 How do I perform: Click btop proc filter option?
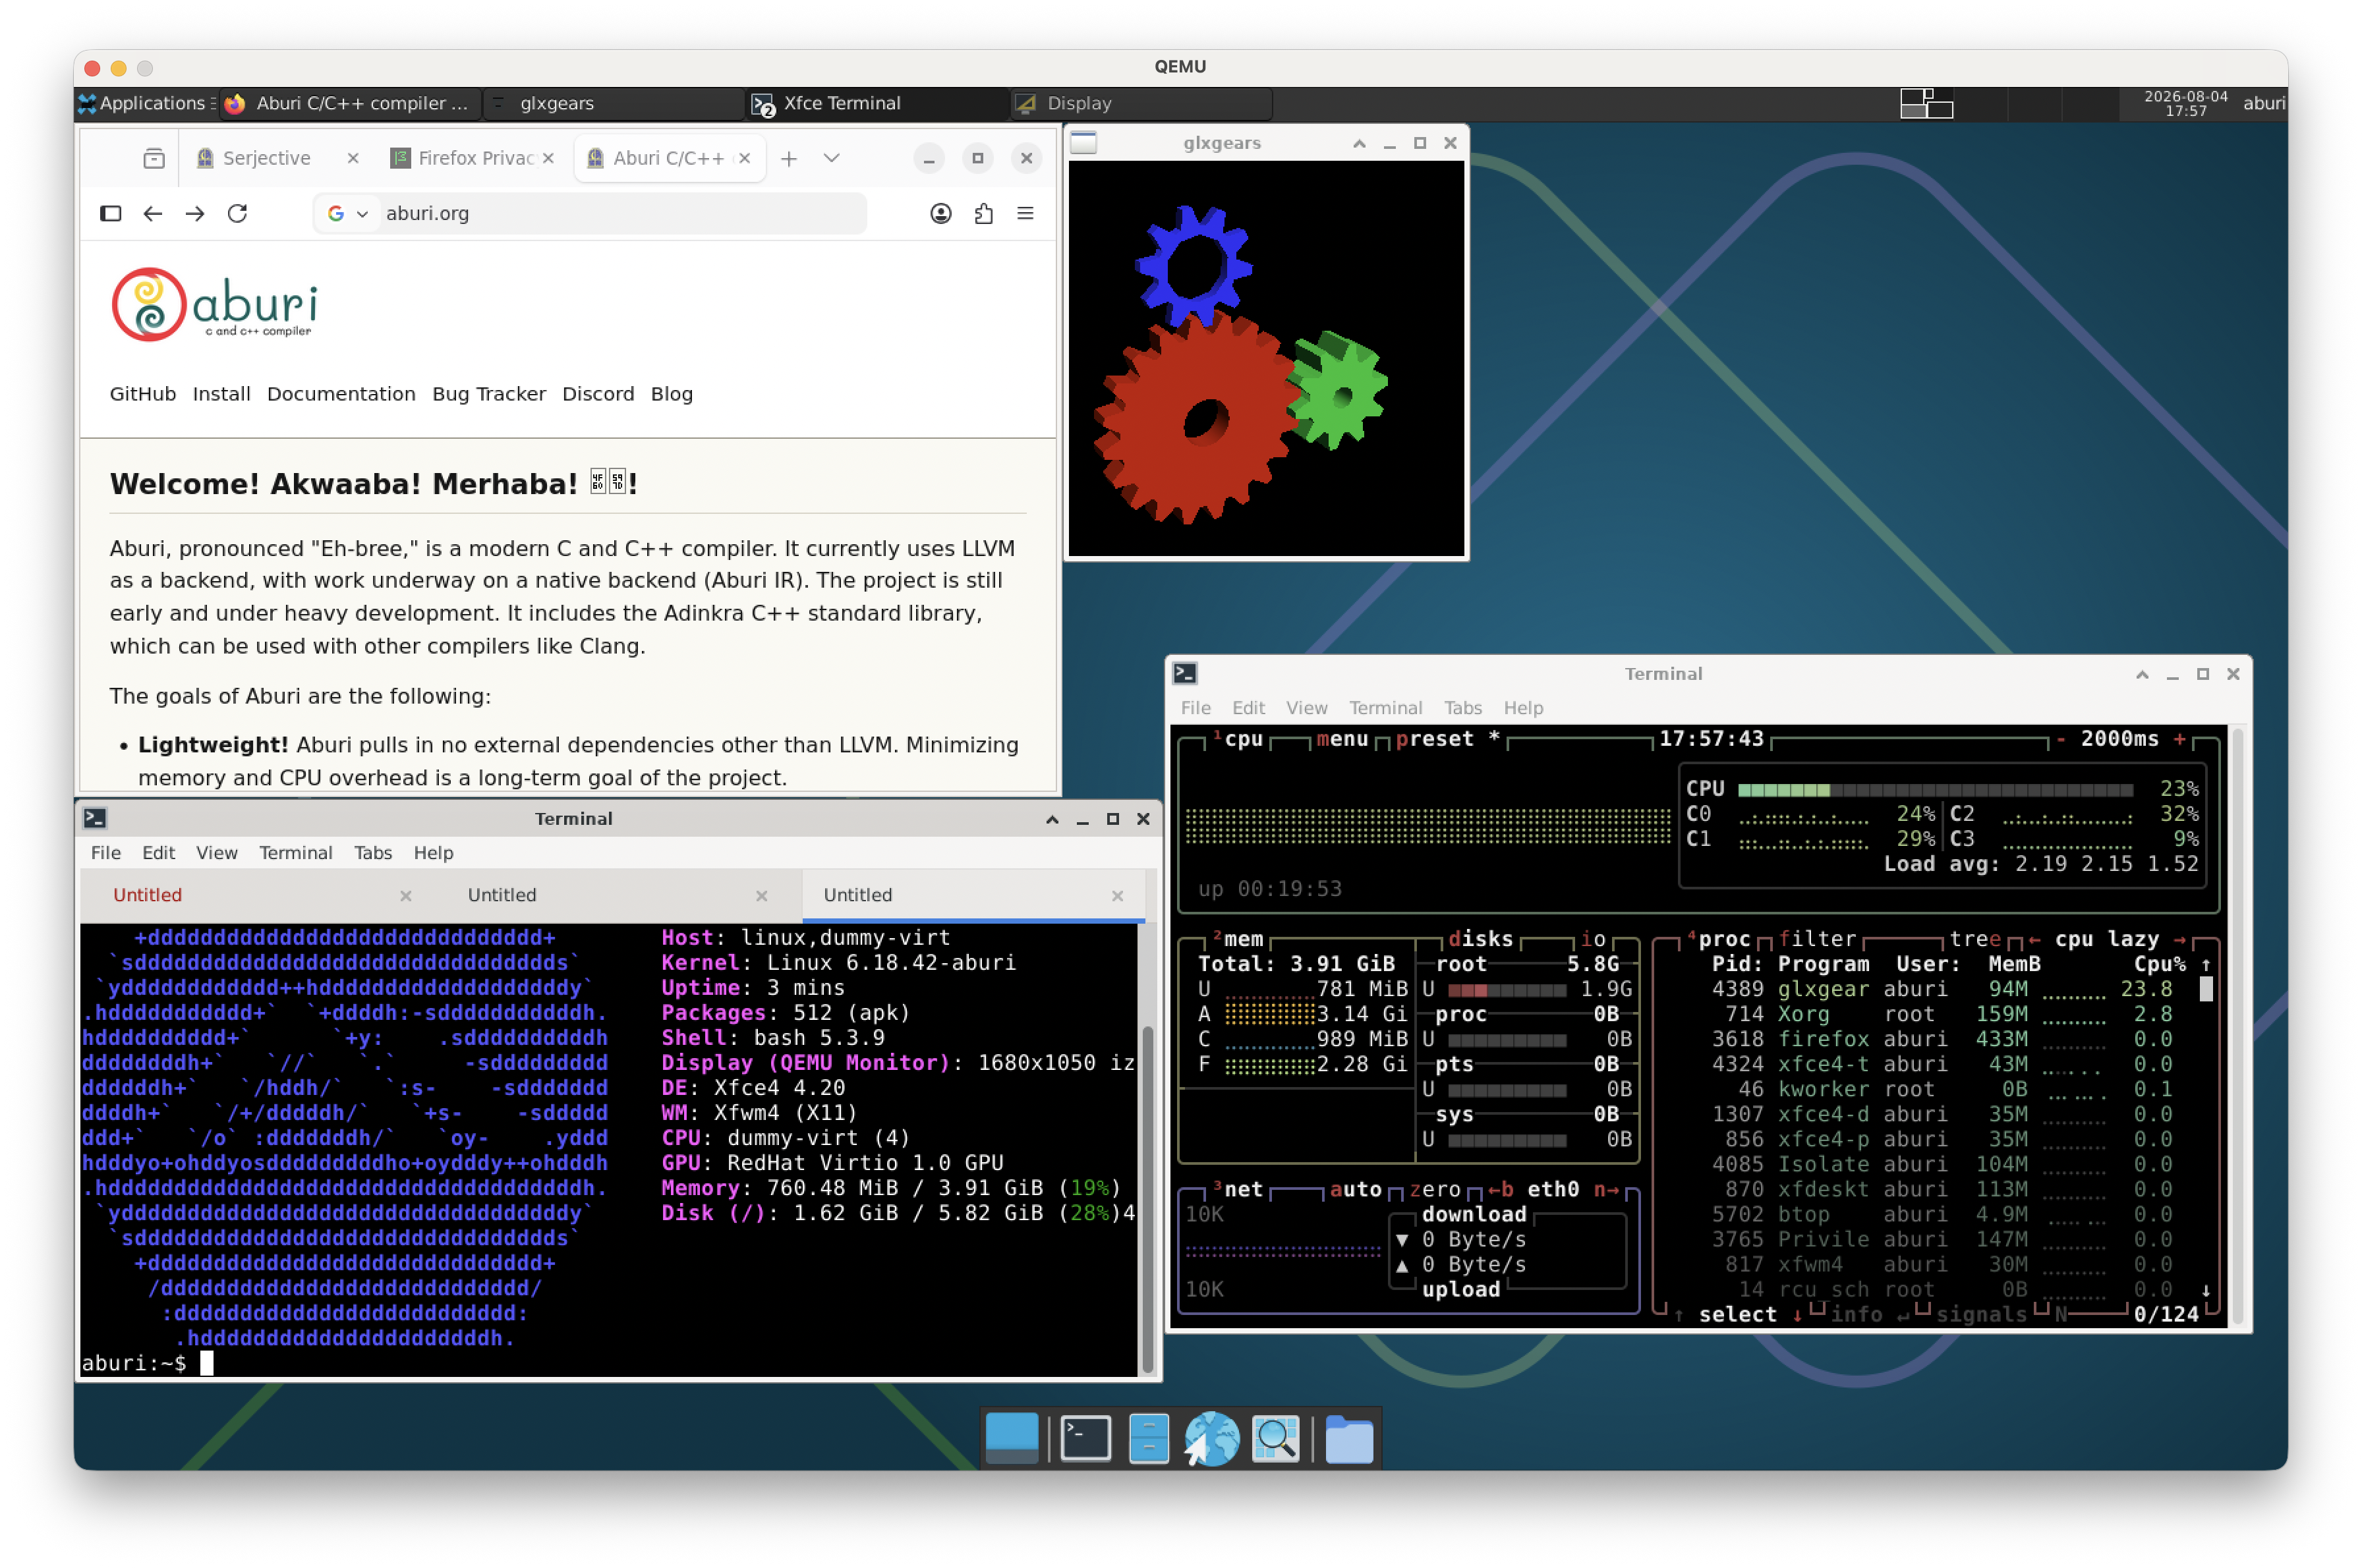point(1817,939)
